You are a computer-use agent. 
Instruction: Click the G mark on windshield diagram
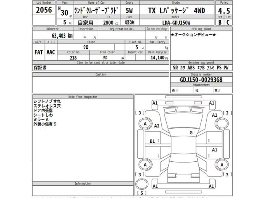[x=191, y=133]
